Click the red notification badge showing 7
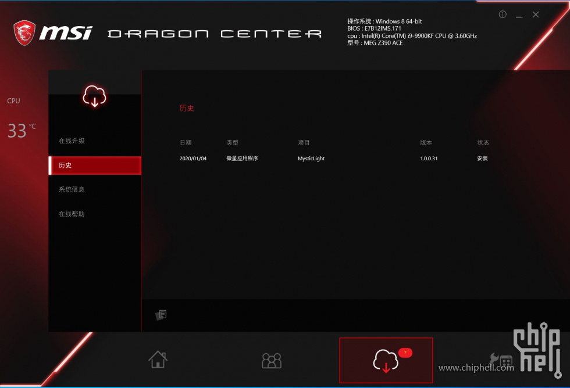570x388 pixels. click(x=405, y=352)
